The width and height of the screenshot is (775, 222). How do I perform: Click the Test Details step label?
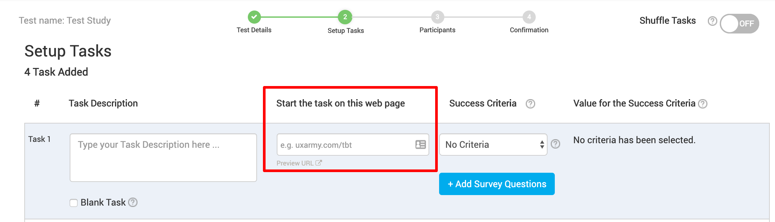[x=254, y=30]
